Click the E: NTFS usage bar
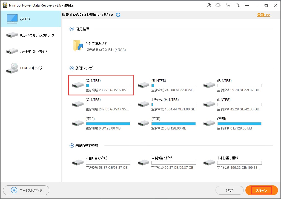 pyautogui.click(x=174, y=85)
